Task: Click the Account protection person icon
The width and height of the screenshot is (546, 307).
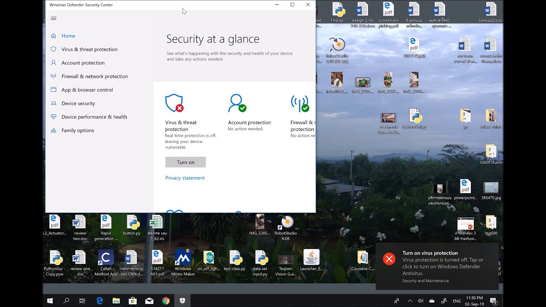Action: 237,103
